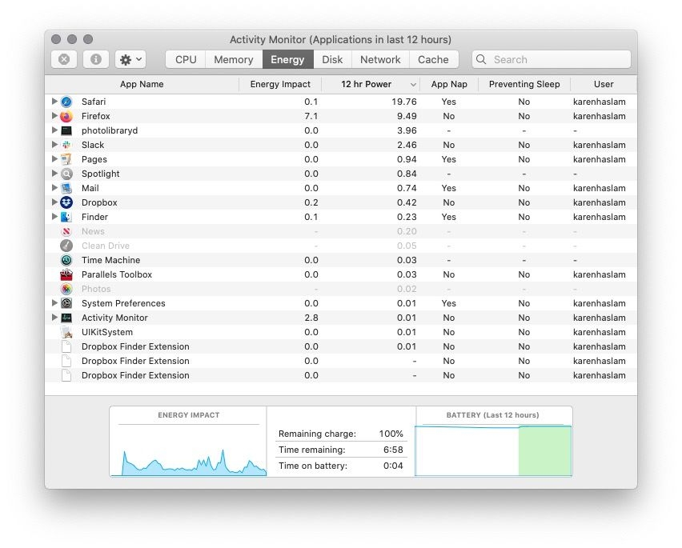The height and width of the screenshot is (548, 682).
Task: Click the quit process X button
Action: (x=64, y=59)
